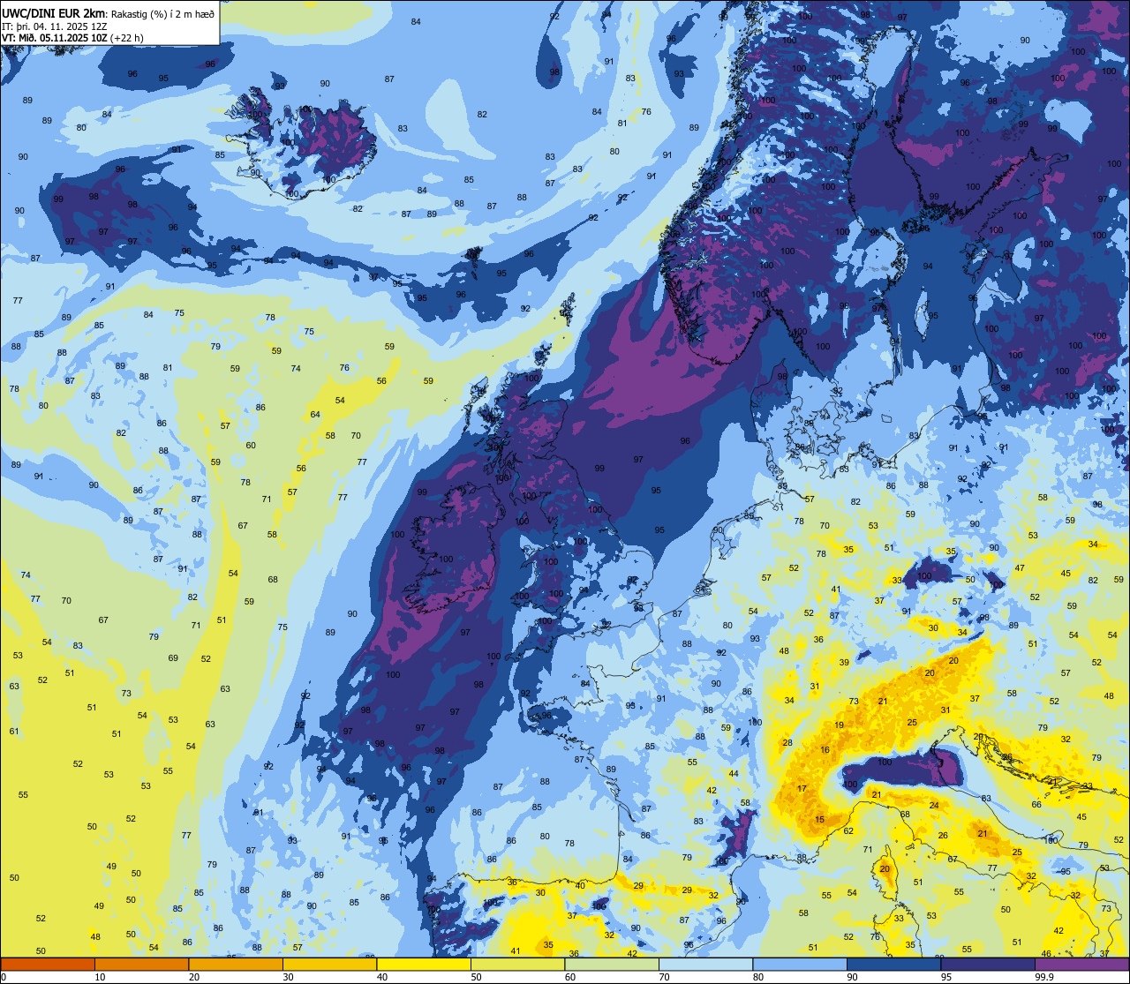This screenshot has height=984, width=1130.
Task: Click the legend tick label "30"
Action: point(288,977)
